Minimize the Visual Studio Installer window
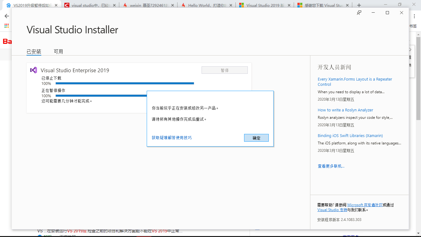 [x=373, y=13]
